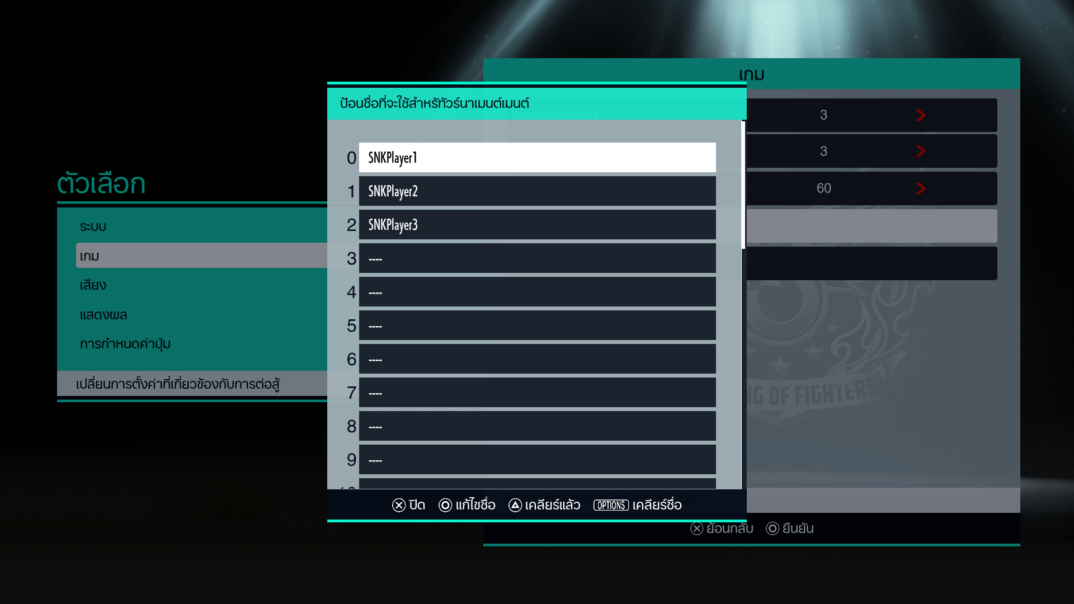Select the SNKPlayer3 name entry
The width and height of the screenshot is (1074, 604).
[x=537, y=225]
